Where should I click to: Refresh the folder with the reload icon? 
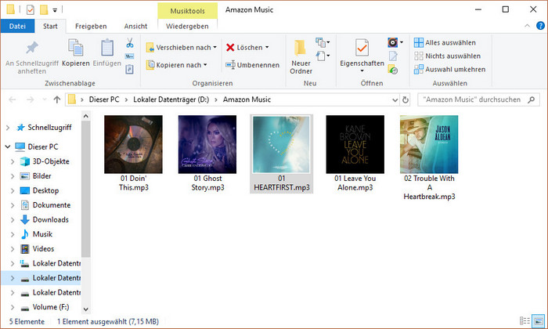pos(406,100)
